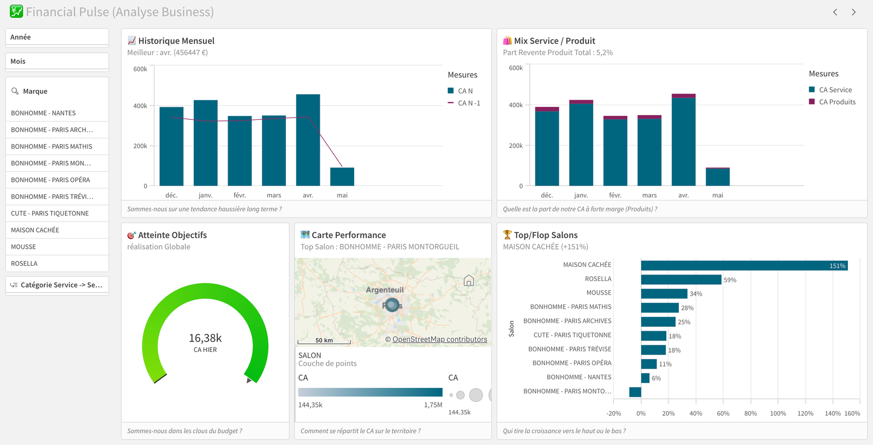Click the mai bar in Historique Mensuel
Viewport: 873px width, 445px height.
pos(342,176)
